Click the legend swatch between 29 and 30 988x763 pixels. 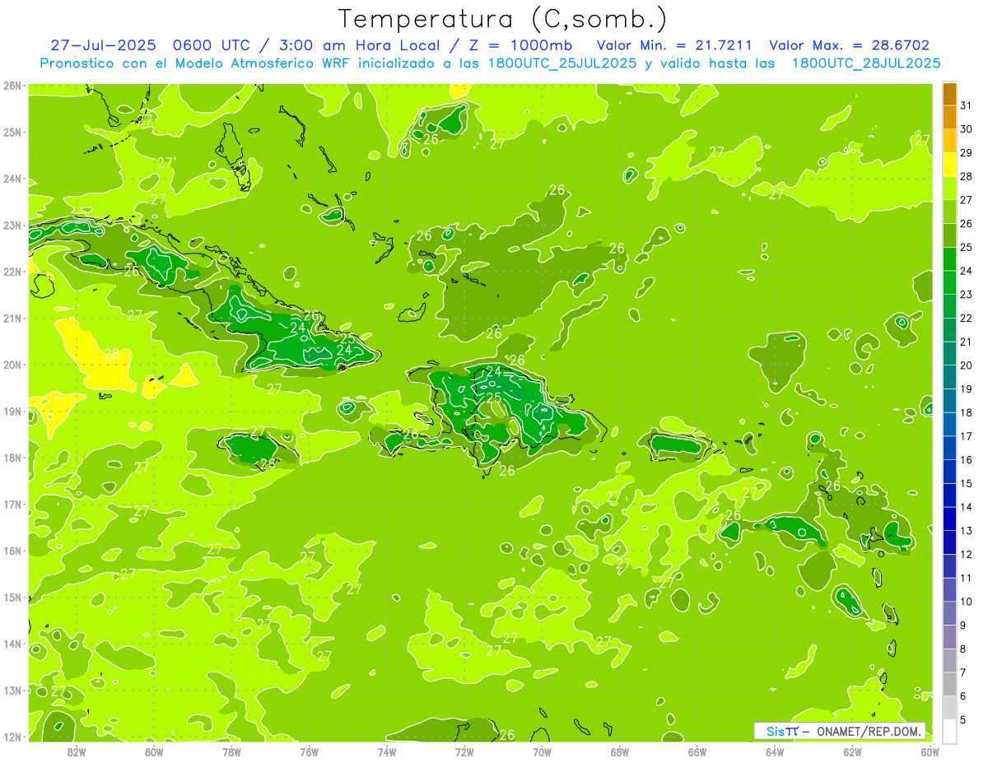pyautogui.click(x=949, y=142)
